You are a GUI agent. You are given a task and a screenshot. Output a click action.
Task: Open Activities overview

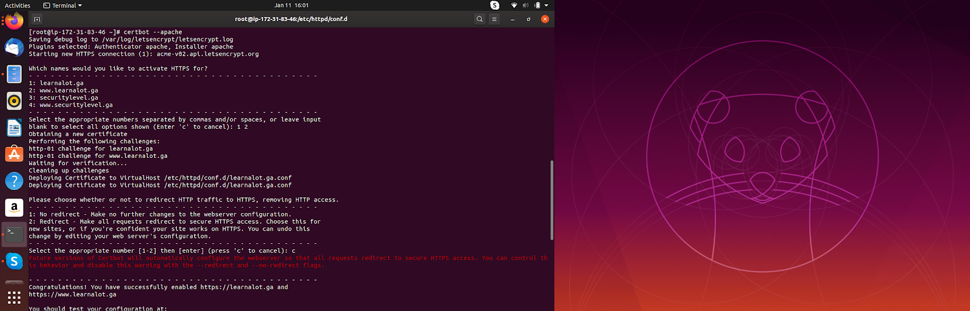[18, 5]
